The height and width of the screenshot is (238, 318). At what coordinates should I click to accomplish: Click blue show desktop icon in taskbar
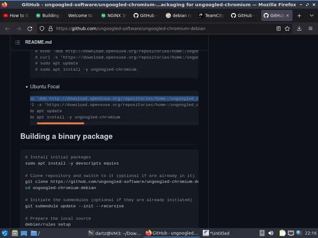24,233
